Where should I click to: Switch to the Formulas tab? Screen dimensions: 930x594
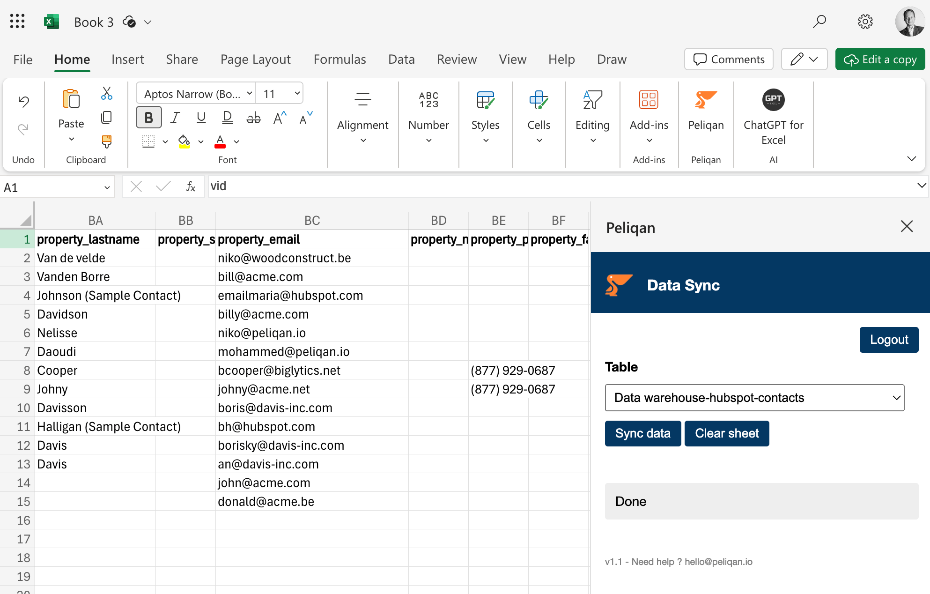point(340,59)
